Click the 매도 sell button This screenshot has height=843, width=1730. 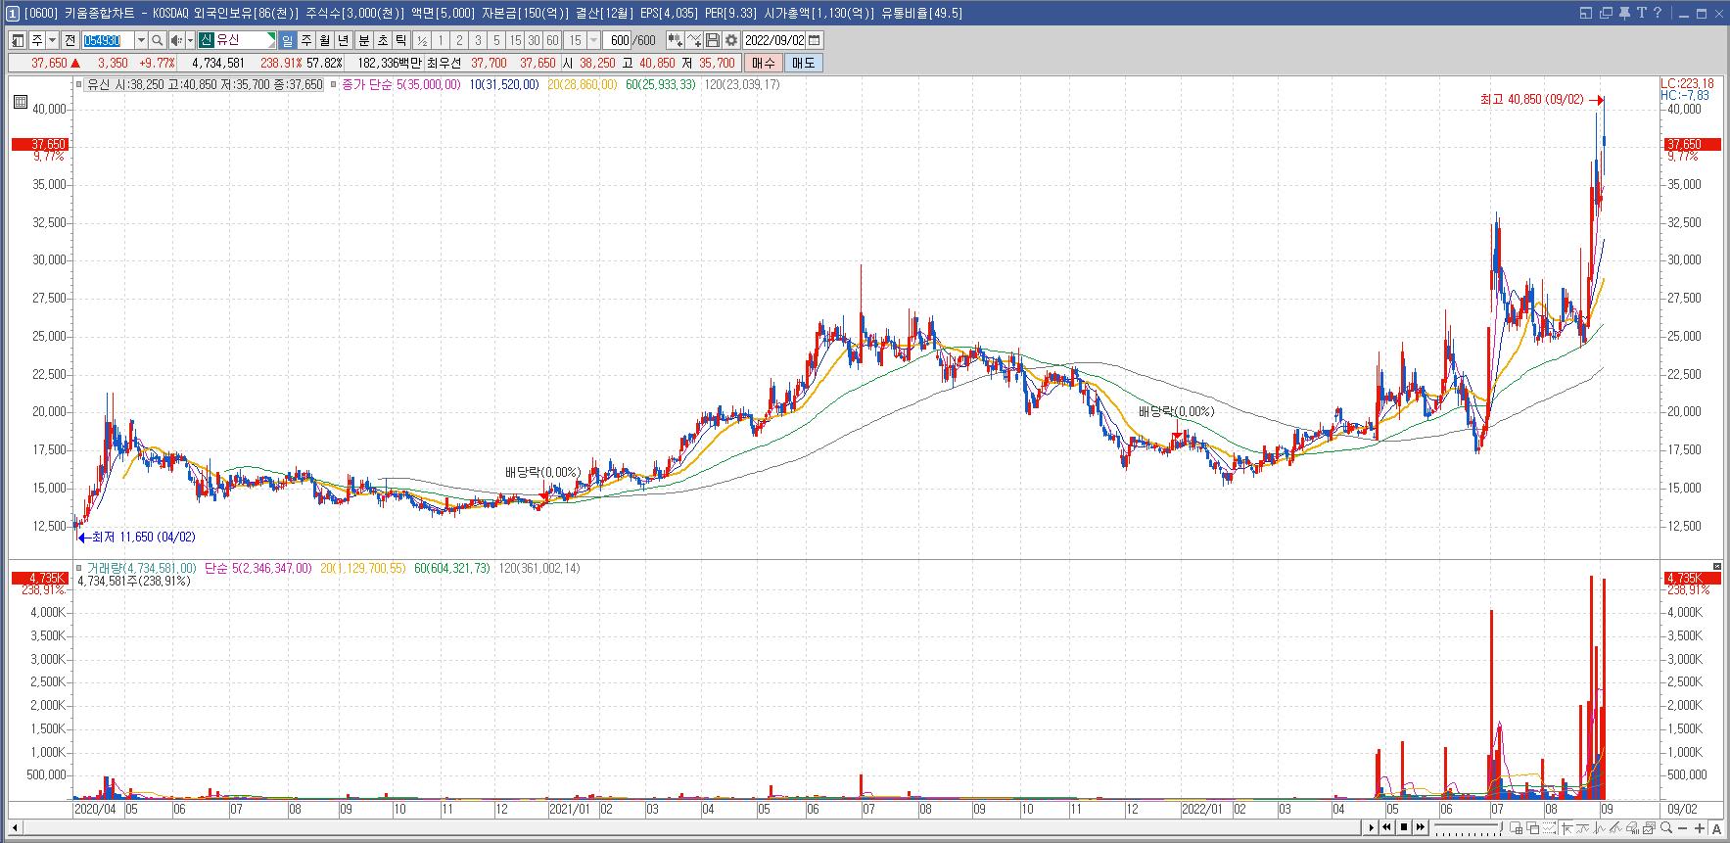(804, 63)
